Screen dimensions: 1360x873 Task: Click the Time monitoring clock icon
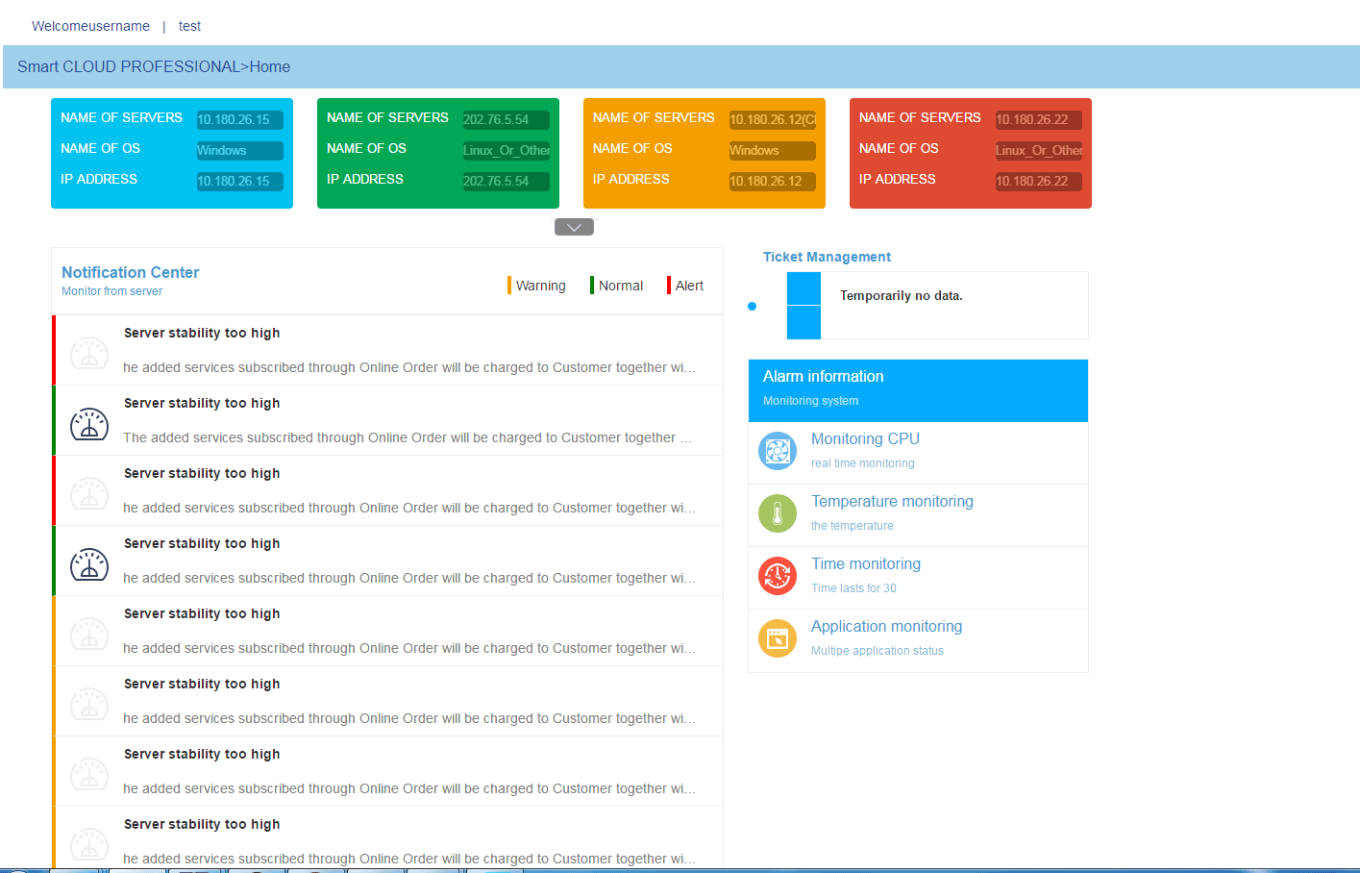pos(778,576)
